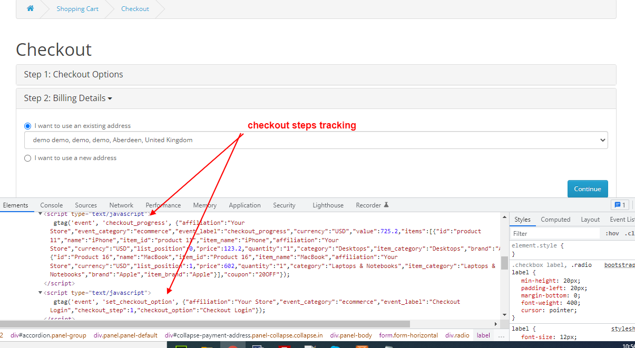The height and width of the screenshot is (348, 635).
Task: Select div.panel-body in the DOM breadcrumb
Action: [351, 335]
